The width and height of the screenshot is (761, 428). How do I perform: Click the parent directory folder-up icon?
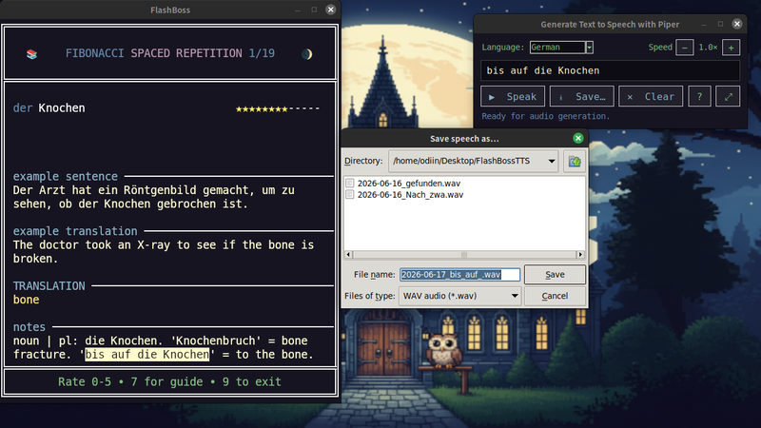pyautogui.click(x=575, y=161)
